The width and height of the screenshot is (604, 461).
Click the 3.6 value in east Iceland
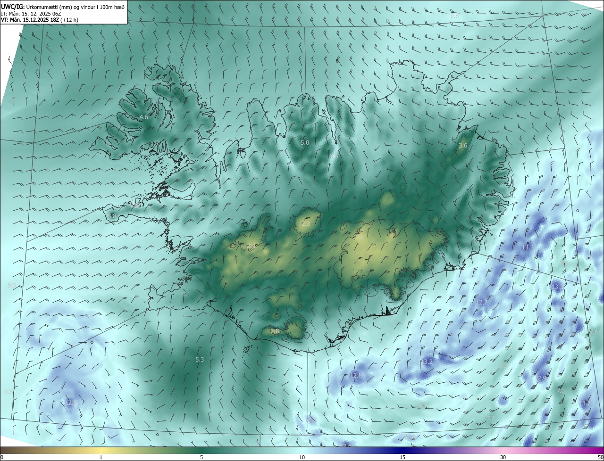(463, 146)
